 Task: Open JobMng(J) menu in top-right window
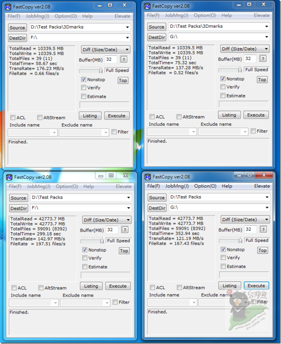pos(176,15)
